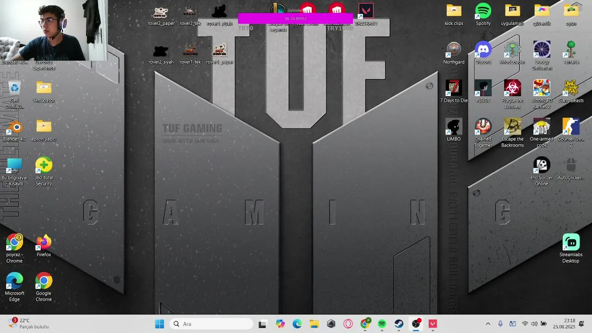This screenshot has width=592, height=333.
Task: Open the clock showing 23:18
Action: tap(563, 324)
